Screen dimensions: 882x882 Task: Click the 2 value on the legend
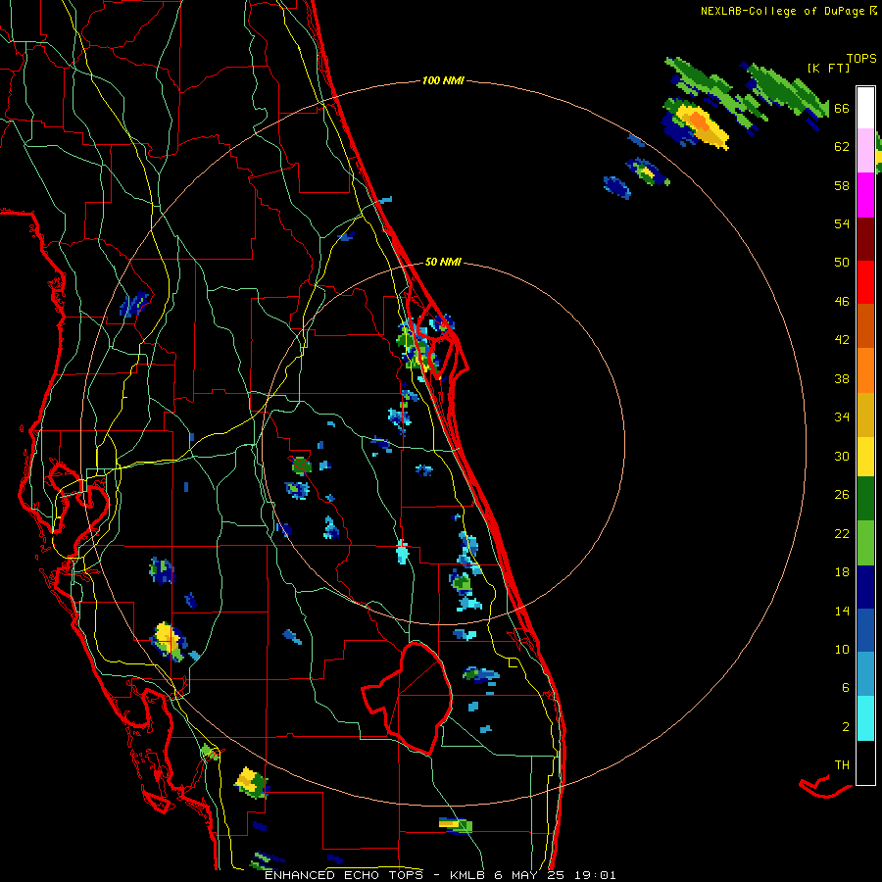846,727
